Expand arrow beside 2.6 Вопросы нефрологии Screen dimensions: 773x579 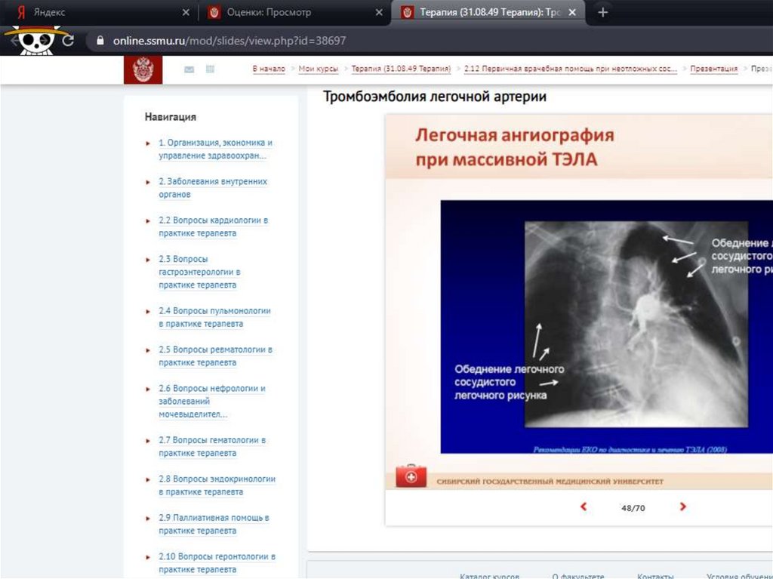click(x=148, y=390)
